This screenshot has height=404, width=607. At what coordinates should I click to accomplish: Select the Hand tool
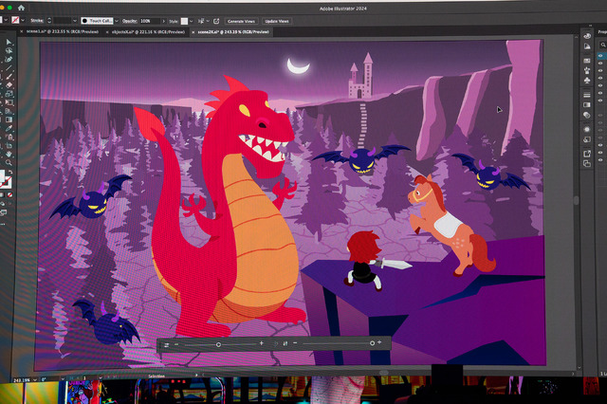(9, 154)
